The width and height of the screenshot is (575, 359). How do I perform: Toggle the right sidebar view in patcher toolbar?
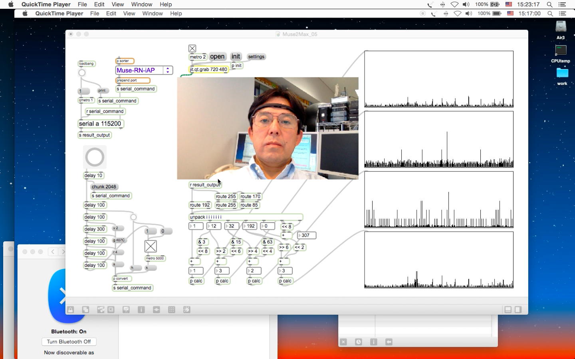coord(518,310)
